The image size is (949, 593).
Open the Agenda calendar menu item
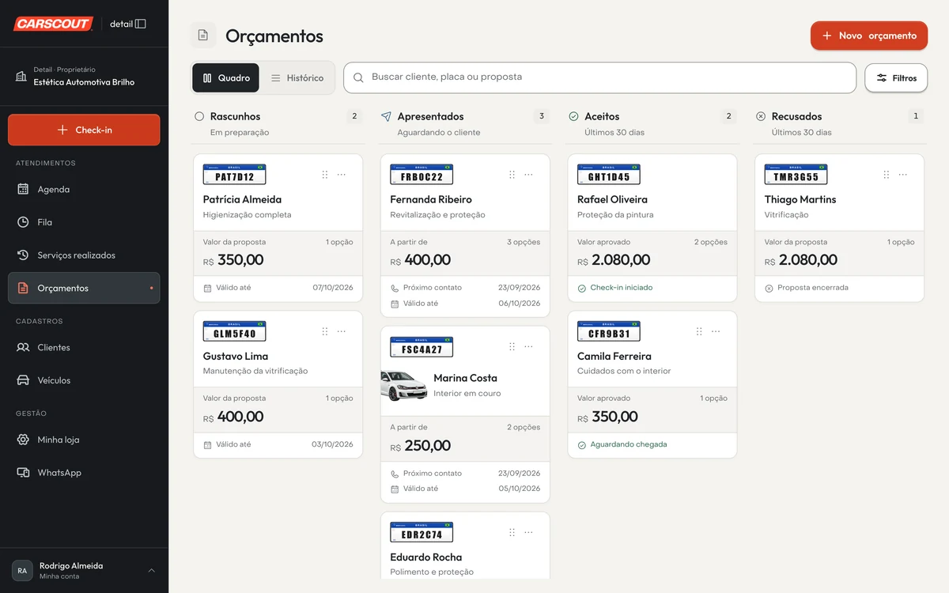84,189
